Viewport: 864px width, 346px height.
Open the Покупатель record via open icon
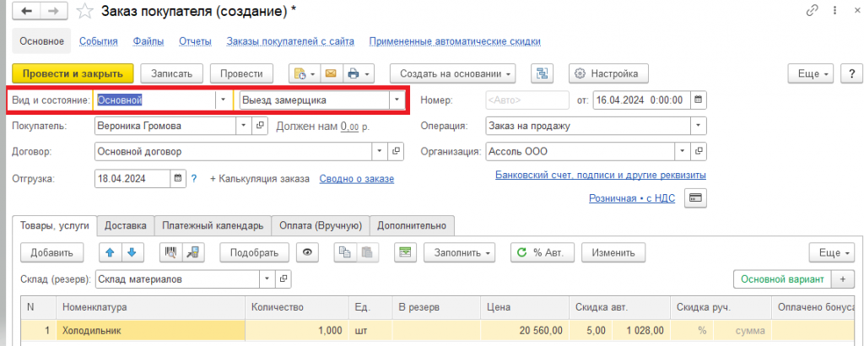pyautogui.click(x=260, y=126)
